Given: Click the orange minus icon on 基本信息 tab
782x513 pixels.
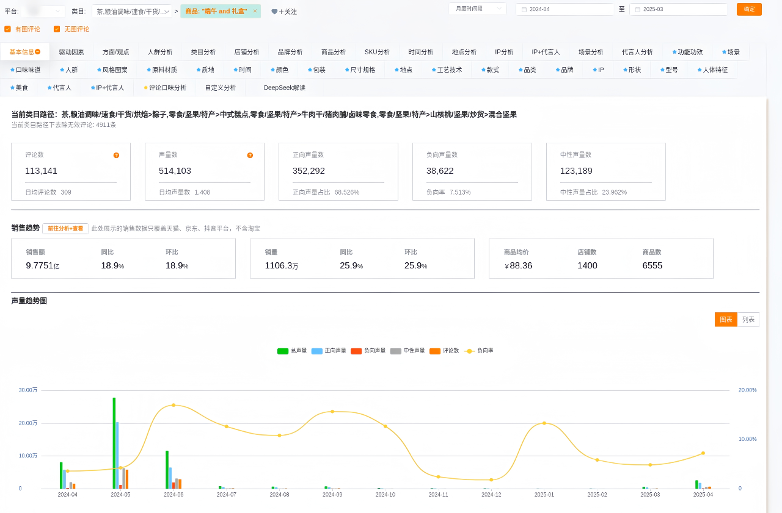Looking at the screenshot, I should pyautogui.click(x=38, y=52).
